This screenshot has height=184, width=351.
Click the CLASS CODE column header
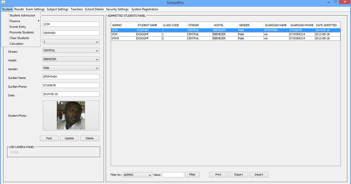pos(174,25)
